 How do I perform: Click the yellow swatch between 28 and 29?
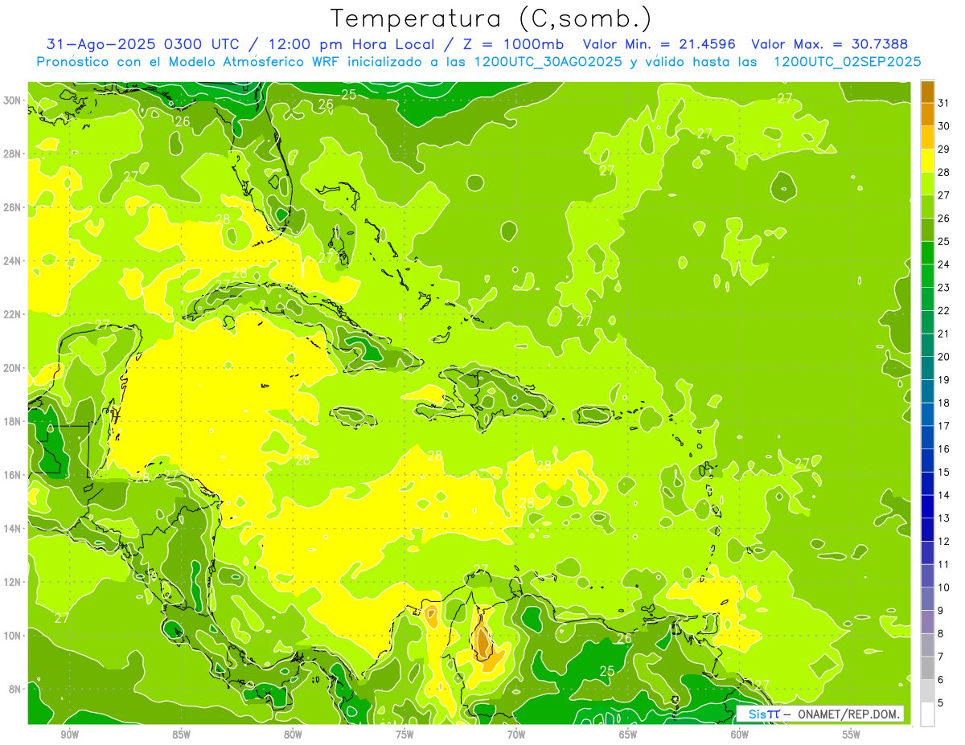point(927,161)
